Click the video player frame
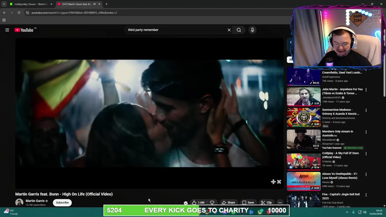This screenshot has height=217, width=386. pyautogui.click(x=150, y=113)
